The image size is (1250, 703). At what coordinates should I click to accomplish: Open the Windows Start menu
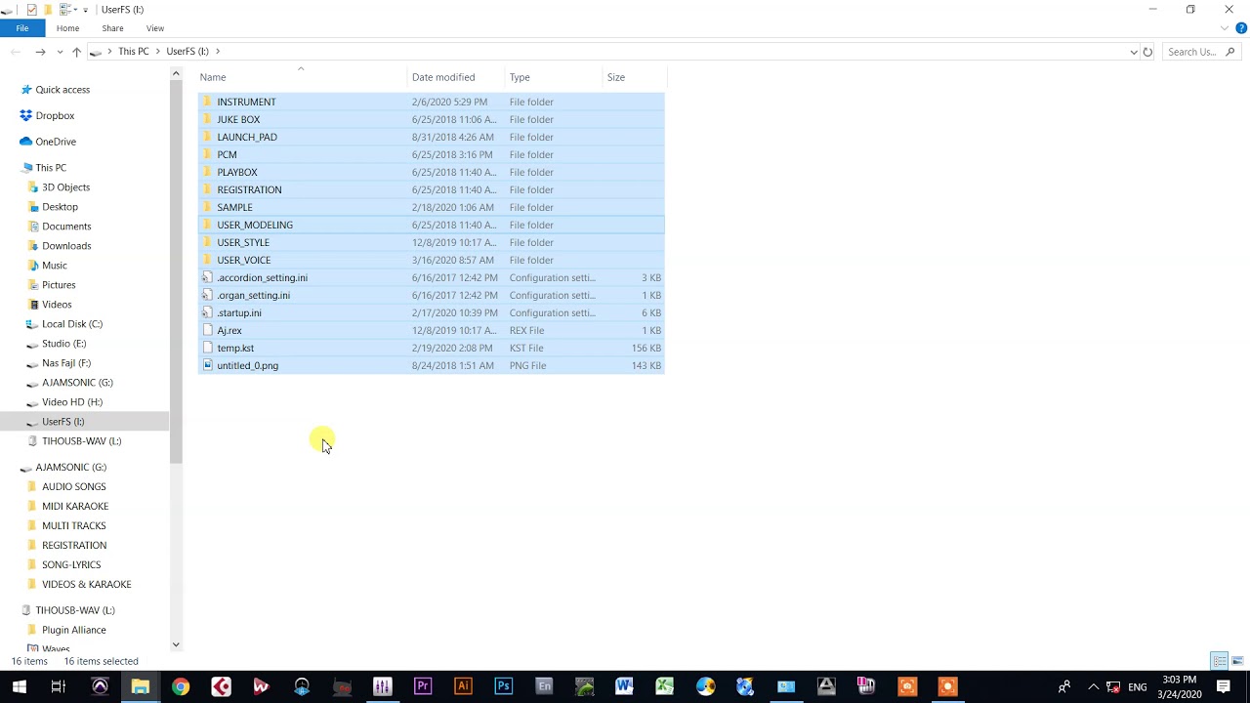[19, 686]
